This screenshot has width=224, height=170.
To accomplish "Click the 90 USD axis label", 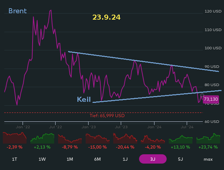I will pos(212,67).
